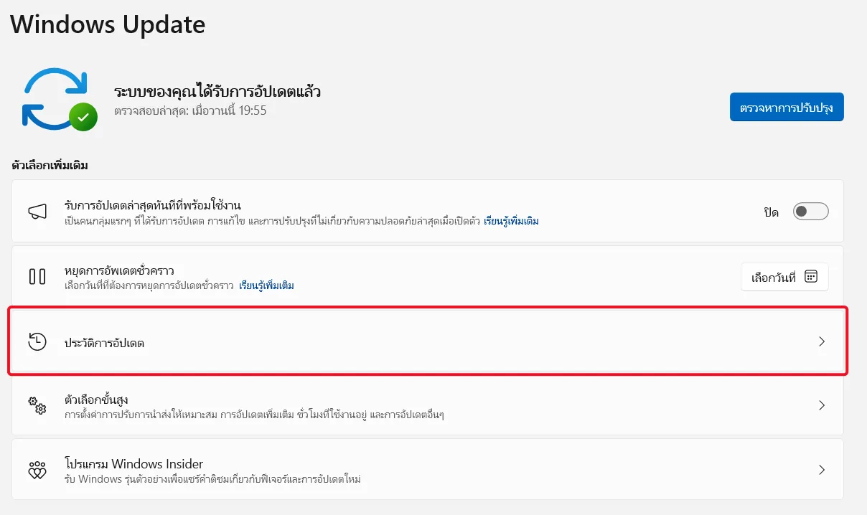Click the ตรวจหาการปรับปรุง button

787,107
